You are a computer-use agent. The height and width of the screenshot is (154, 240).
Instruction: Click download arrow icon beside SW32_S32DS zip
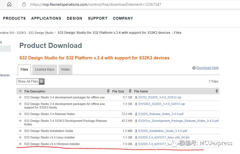pos(136,97)
